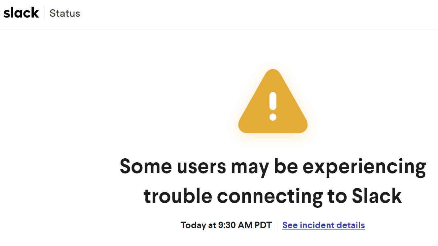Image resolution: width=438 pixels, height=246 pixels.
Task: Click the word "Some" starting the headline
Action: pos(146,166)
